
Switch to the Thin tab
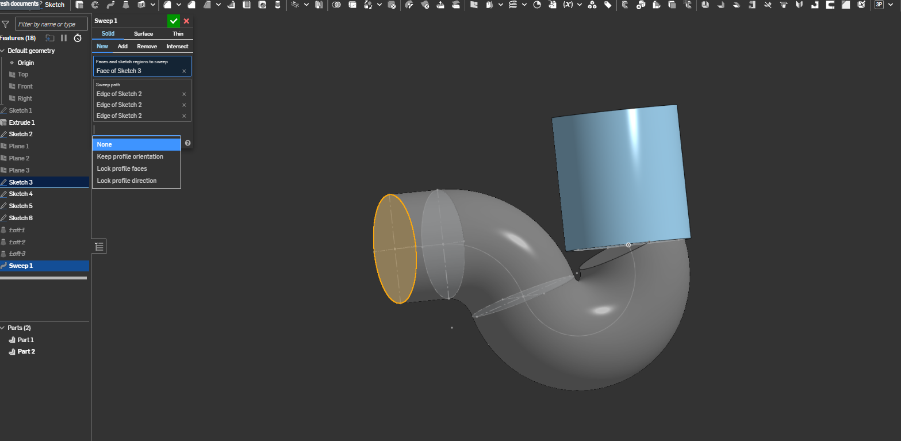click(x=178, y=34)
